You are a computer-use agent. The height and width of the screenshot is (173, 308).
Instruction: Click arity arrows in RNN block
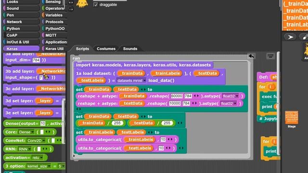[45, 149]
